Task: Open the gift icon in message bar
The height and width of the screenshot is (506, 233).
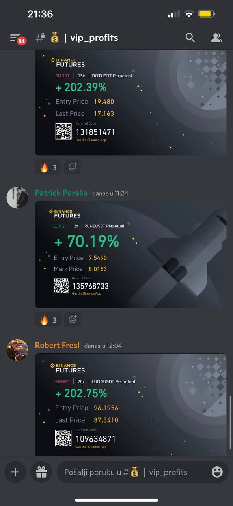Action: pyautogui.click(x=41, y=472)
